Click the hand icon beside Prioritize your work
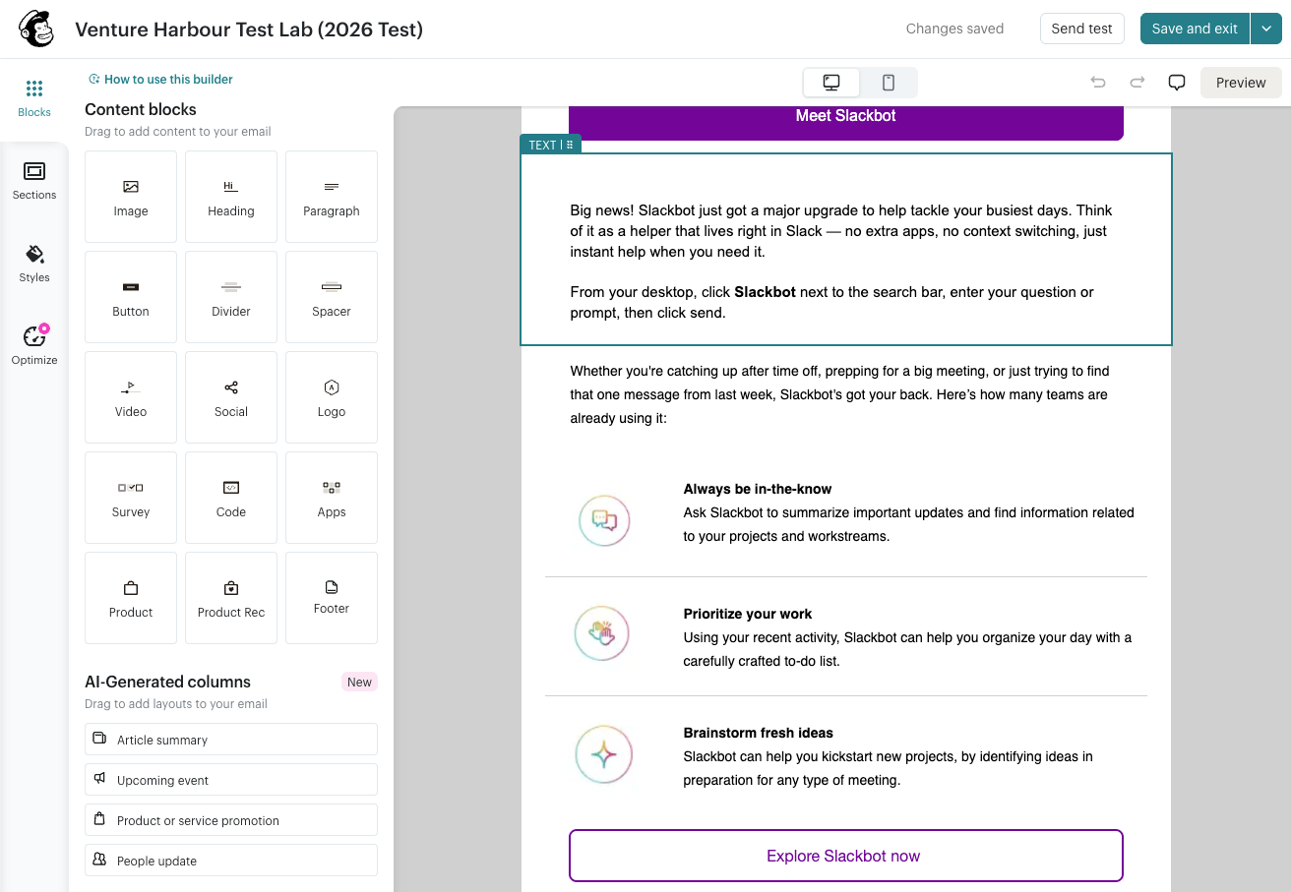This screenshot has height=892, width=1291. [601, 632]
